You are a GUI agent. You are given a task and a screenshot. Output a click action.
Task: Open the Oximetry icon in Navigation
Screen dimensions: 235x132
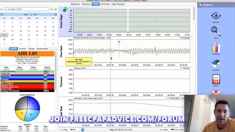(x=216, y=64)
